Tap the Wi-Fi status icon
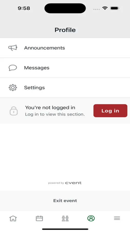Viewport: 130px width, 232px height. click(x=105, y=8)
